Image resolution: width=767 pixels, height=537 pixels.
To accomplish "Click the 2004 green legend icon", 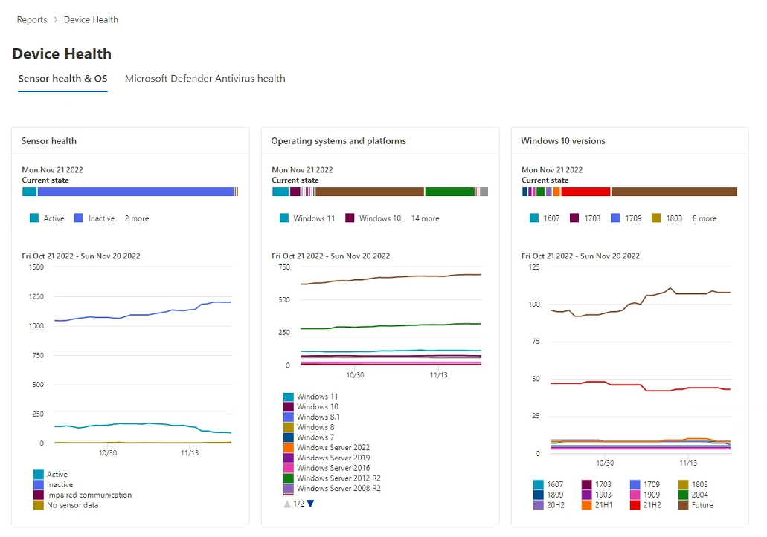I will tap(683, 495).
